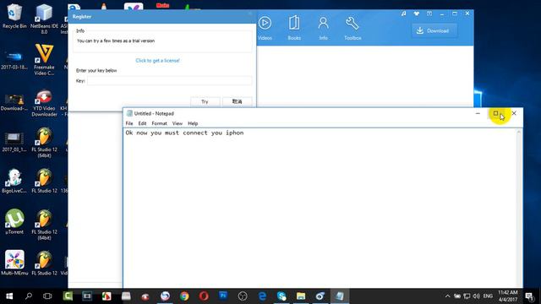The image size is (541, 304).
Task: Select the FL Studio 12 icon beside BigoLiveC
Action: pos(44,181)
